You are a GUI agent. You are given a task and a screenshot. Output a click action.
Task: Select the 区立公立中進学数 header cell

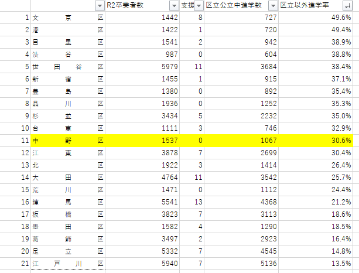(241, 5)
